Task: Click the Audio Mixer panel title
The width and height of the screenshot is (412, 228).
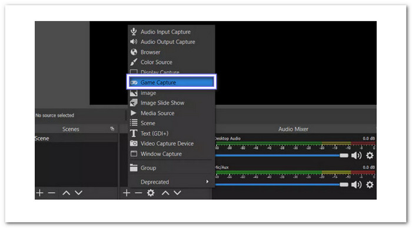Action: 293,129
